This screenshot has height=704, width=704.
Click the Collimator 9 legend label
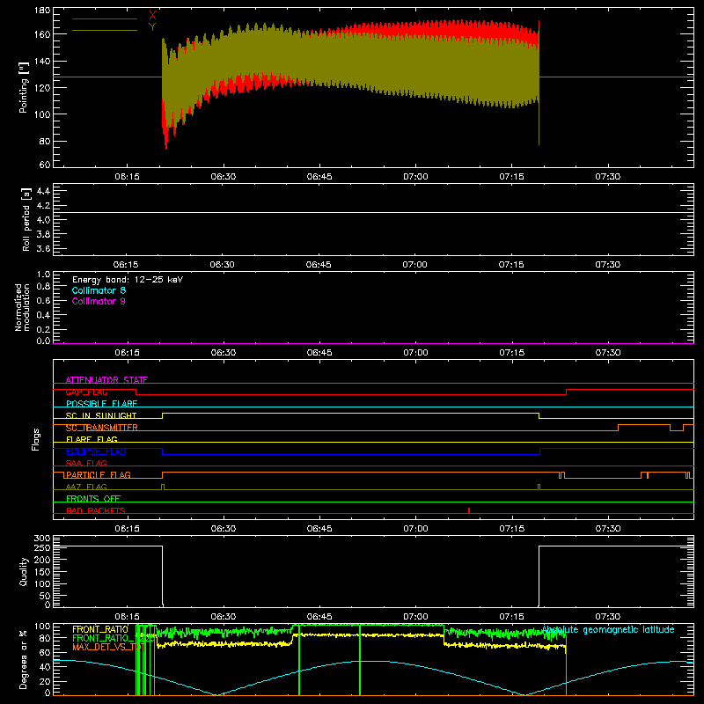tap(99, 301)
